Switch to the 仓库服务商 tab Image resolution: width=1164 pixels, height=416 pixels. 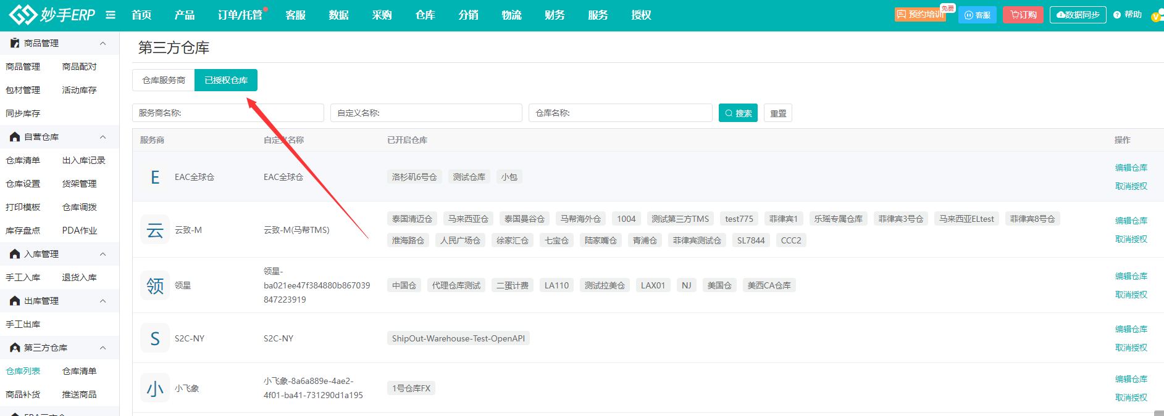coord(164,80)
